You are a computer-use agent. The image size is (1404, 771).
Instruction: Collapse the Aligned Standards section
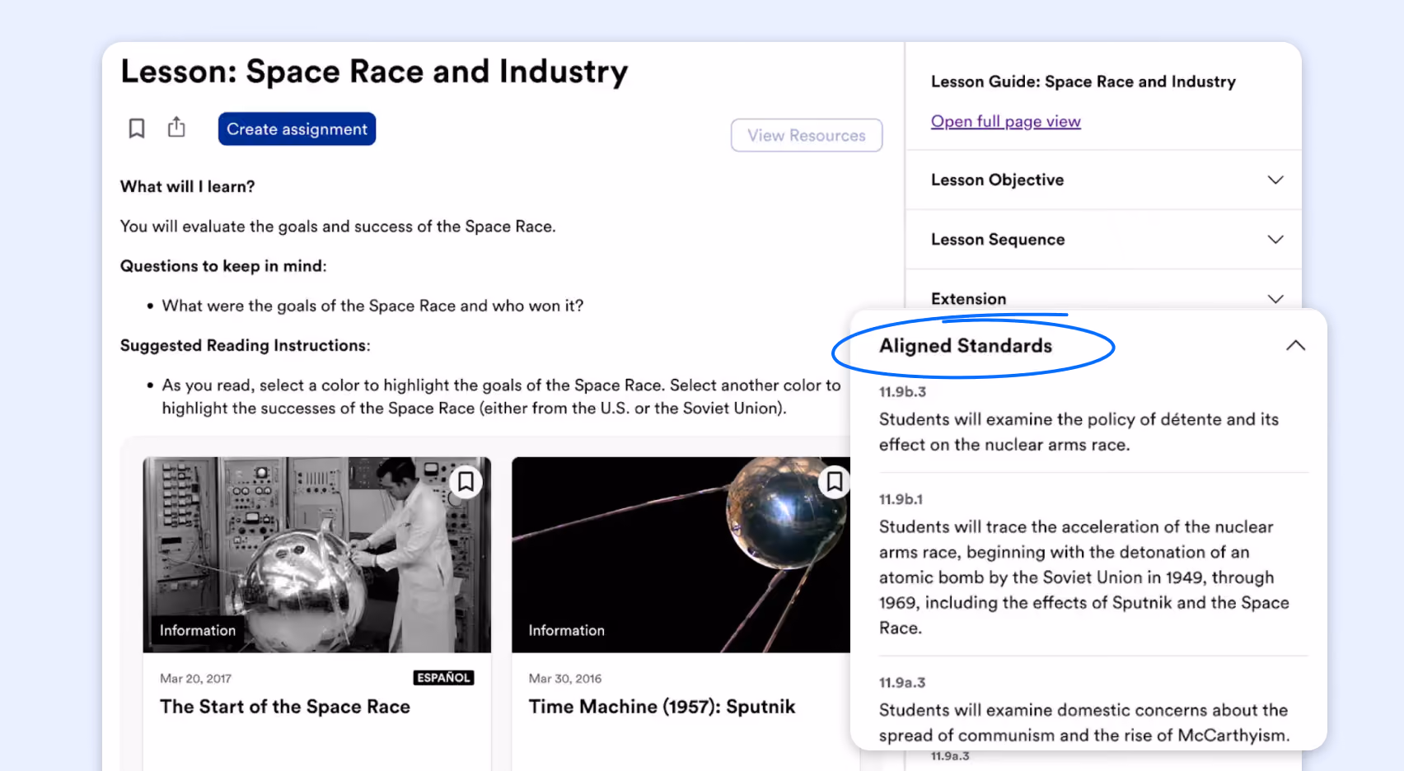tap(1295, 345)
